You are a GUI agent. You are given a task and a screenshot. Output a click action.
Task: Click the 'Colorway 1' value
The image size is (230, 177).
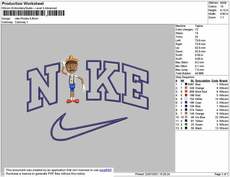[21, 22]
